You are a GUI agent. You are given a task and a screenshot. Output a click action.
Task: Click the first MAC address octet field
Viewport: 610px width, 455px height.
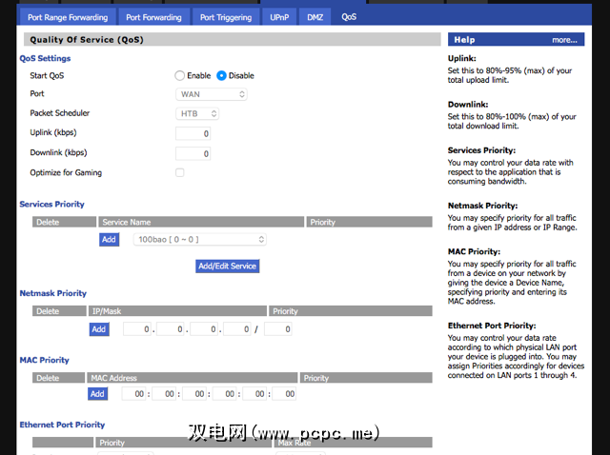point(133,394)
